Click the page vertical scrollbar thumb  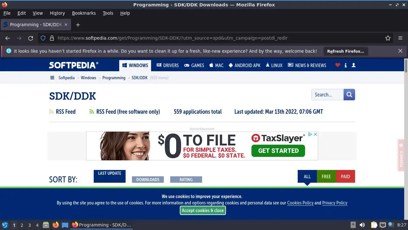pyautogui.click(x=406, y=66)
